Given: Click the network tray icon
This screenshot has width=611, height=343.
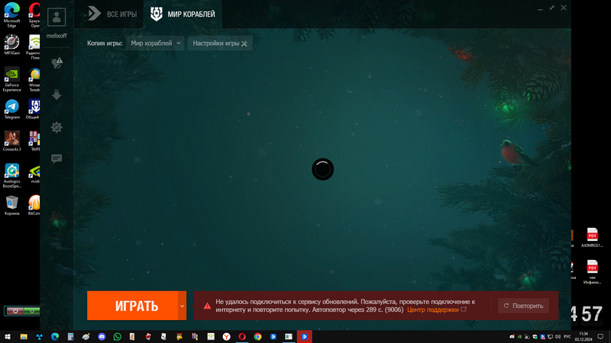Looking at the screenshot, I should coord(550,337).
